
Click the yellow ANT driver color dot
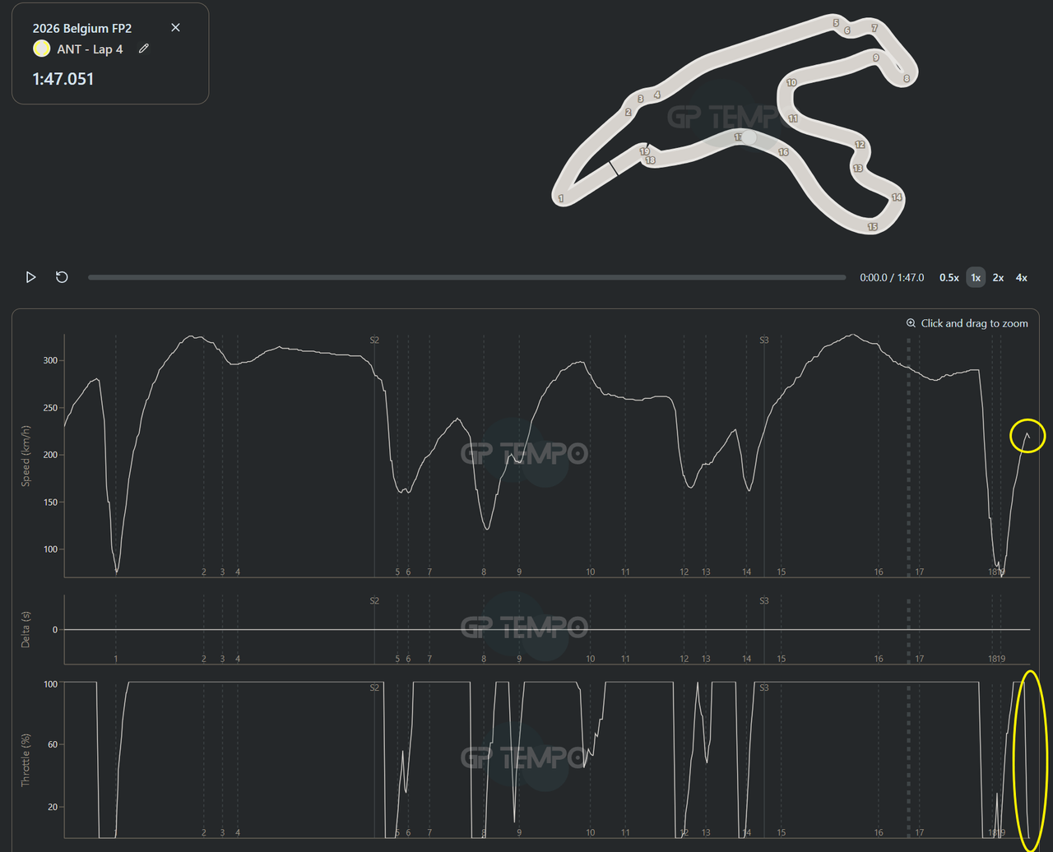[x=42, y=49]
